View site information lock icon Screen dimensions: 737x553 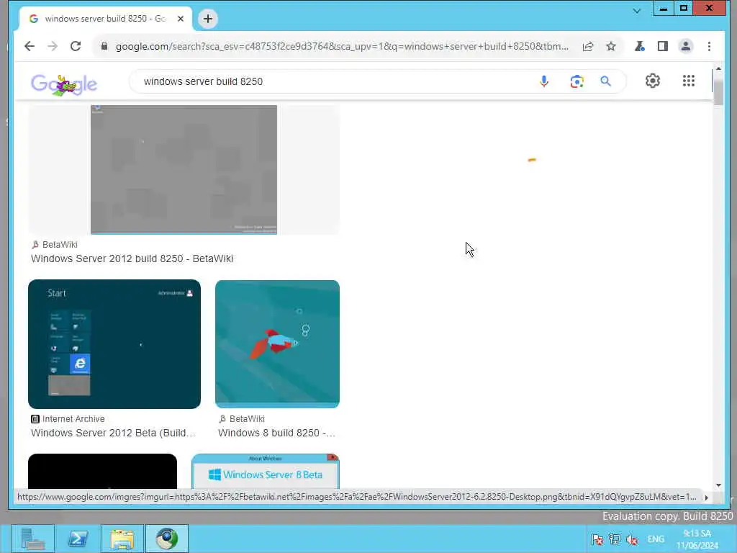click(x=104, y=46)
